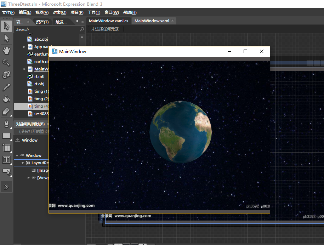
Task: Collapse the LayoutRoot node
Action: click(23, 163)
